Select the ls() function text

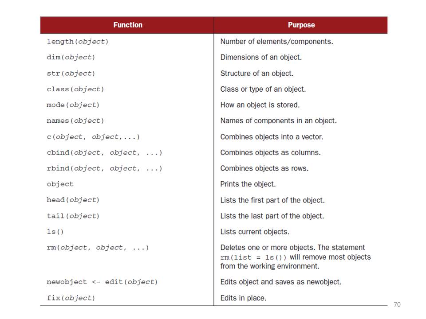point(55,232)
